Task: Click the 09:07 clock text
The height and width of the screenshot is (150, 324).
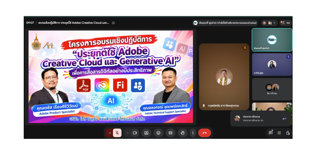Action: coord(30,23)
